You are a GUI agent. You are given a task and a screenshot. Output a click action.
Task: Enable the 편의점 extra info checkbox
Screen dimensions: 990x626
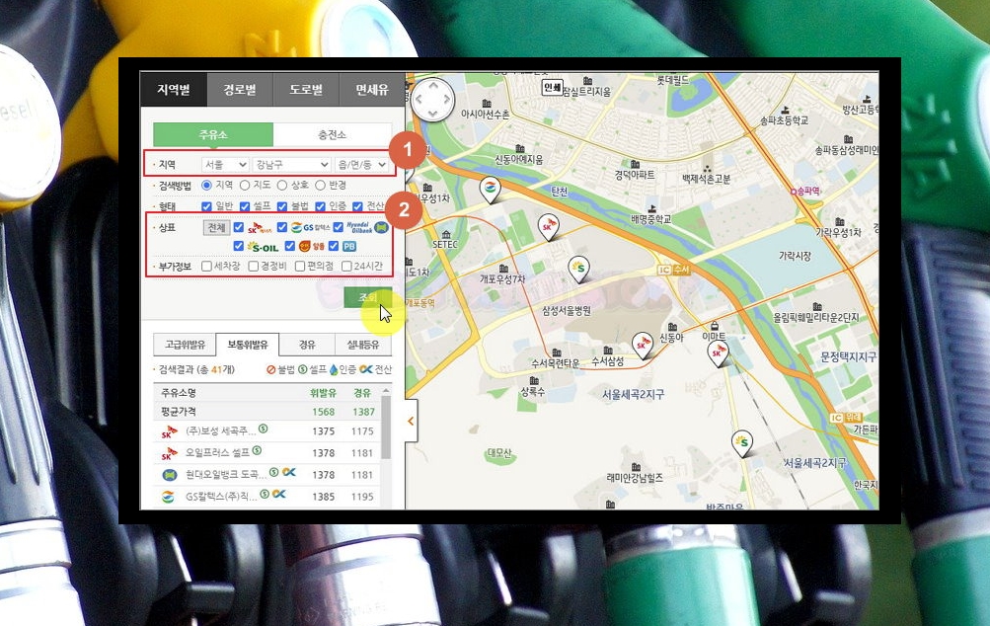[300, 267]
